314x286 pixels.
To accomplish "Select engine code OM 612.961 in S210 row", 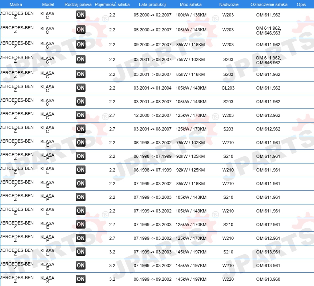I will point(268,225).
